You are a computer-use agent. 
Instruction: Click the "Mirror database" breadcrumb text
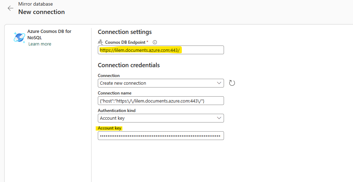[35, 4]
